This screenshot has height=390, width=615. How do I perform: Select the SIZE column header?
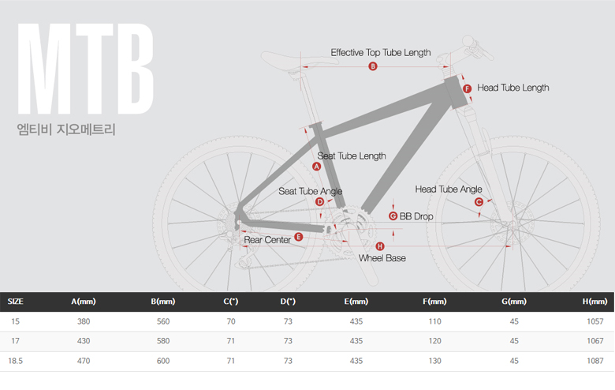[x=15, y=302]
